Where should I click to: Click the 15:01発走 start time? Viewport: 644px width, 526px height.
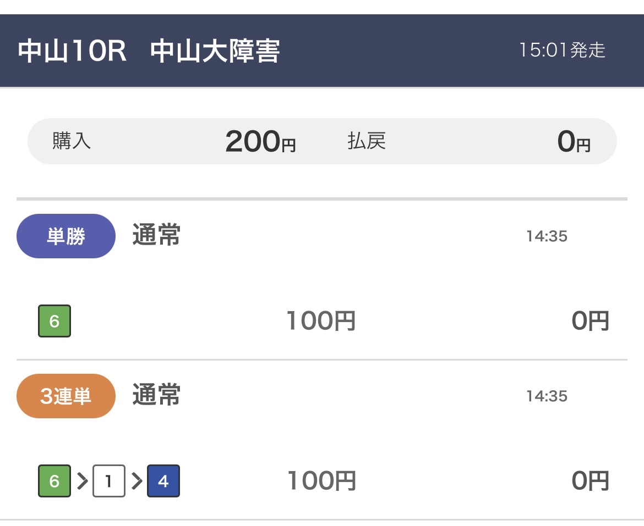[562, 51]
